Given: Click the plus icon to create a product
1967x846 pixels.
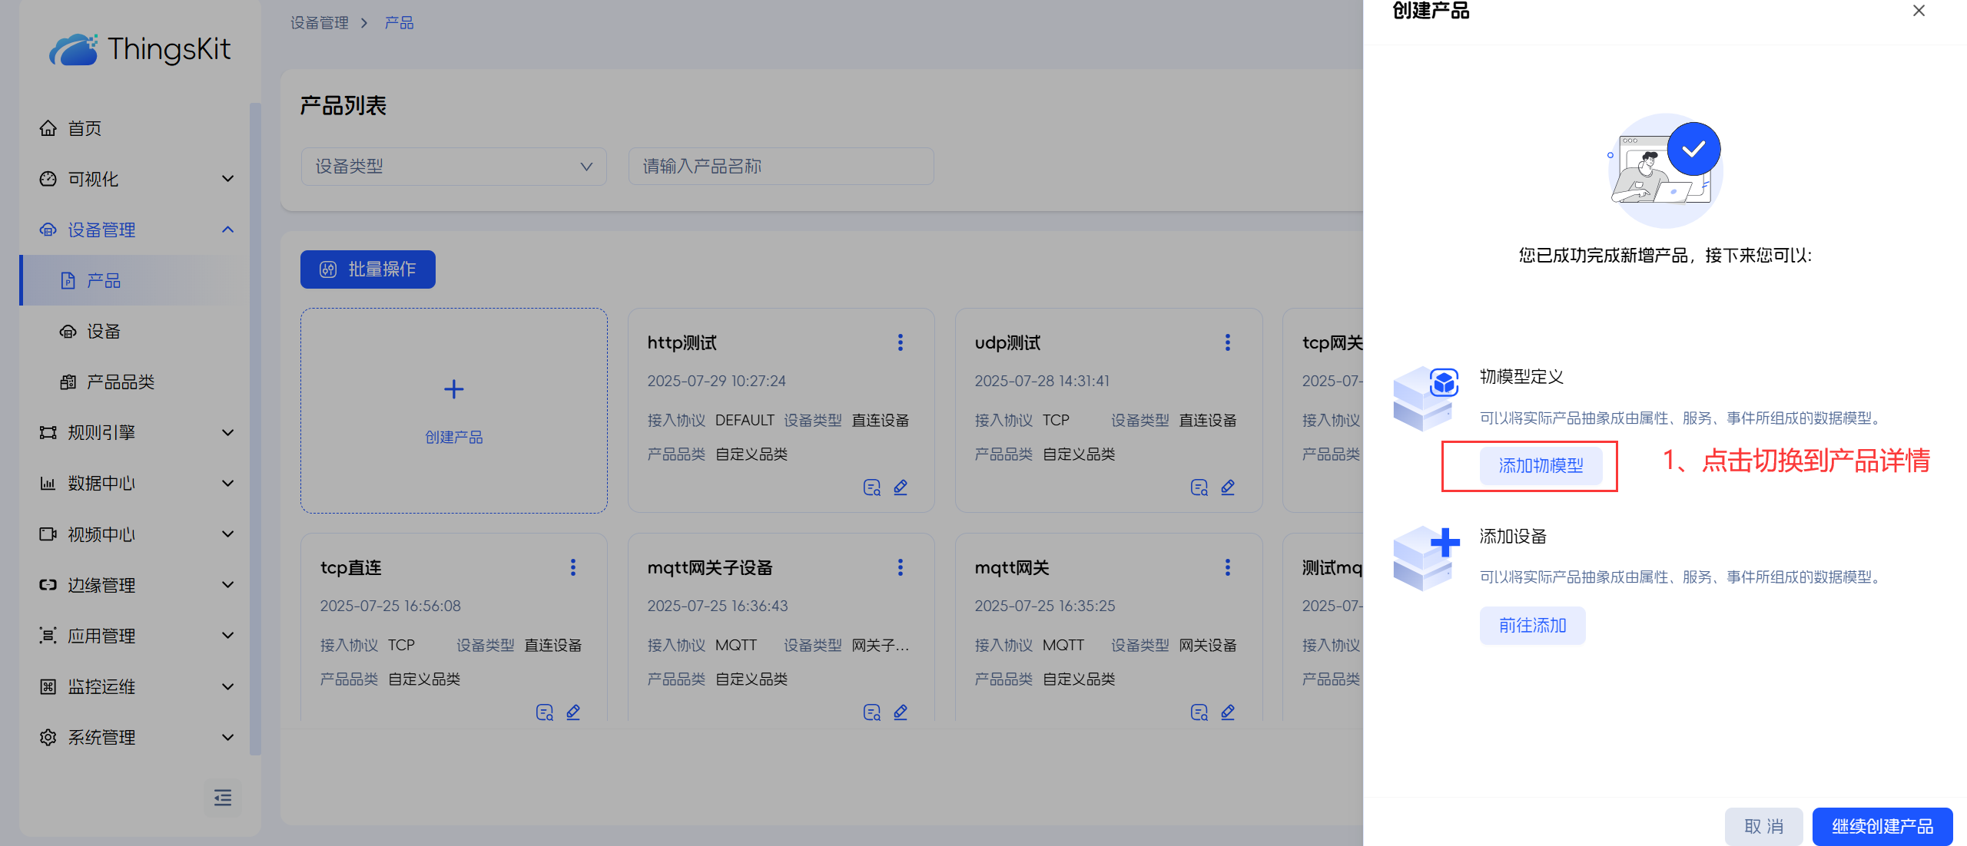Looking at the screenshot, I should (x=454, y=389).
